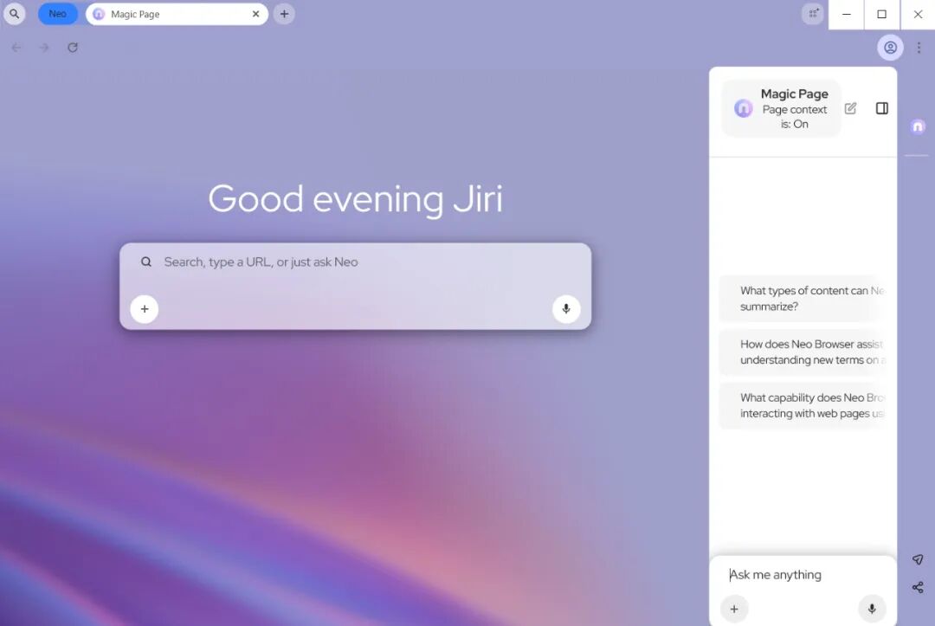Click the plus button in the search box
This screenshot has height=626, width=935.
pos(145,309)
